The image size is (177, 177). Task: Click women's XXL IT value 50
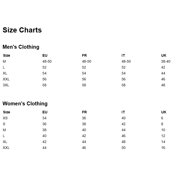[x=123, y=148]
